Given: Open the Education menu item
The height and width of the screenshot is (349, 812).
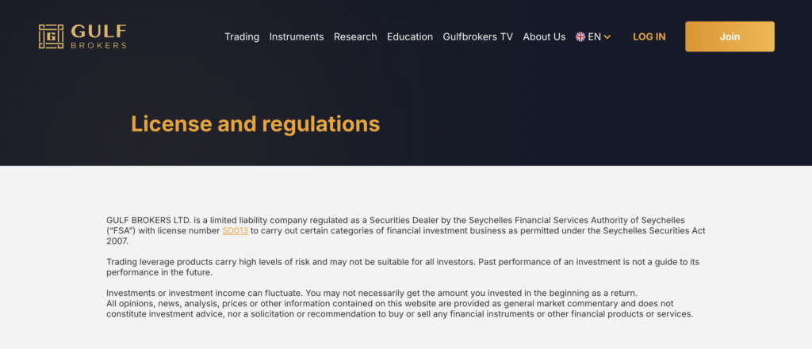Looking at the screenshot, I should tap(410, 36).
